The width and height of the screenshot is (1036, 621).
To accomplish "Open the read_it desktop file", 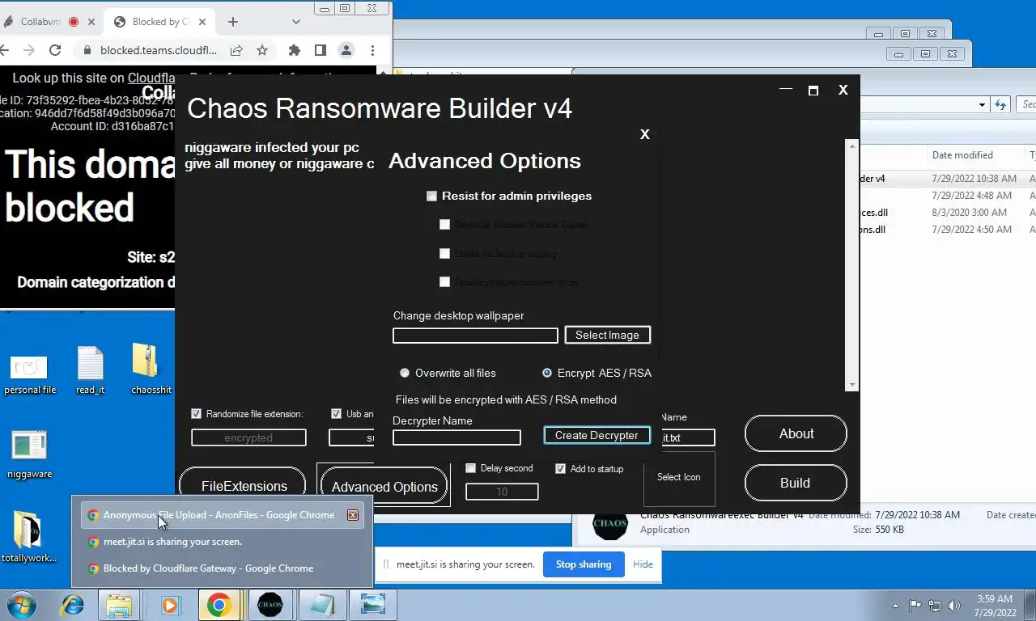I will tap(91, 371).
